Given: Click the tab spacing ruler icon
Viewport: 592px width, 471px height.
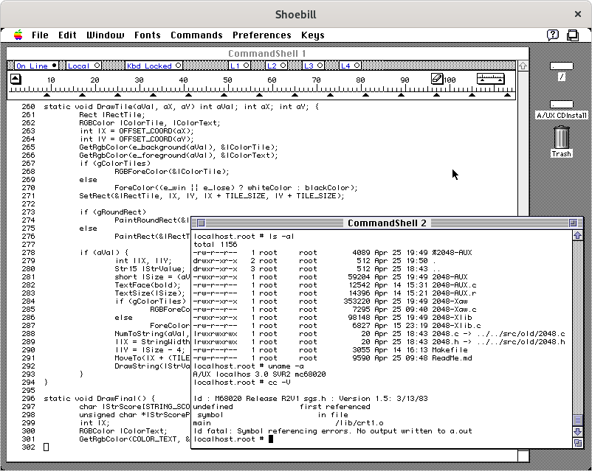Looking at the screenshot, I should tap(490, 79).
